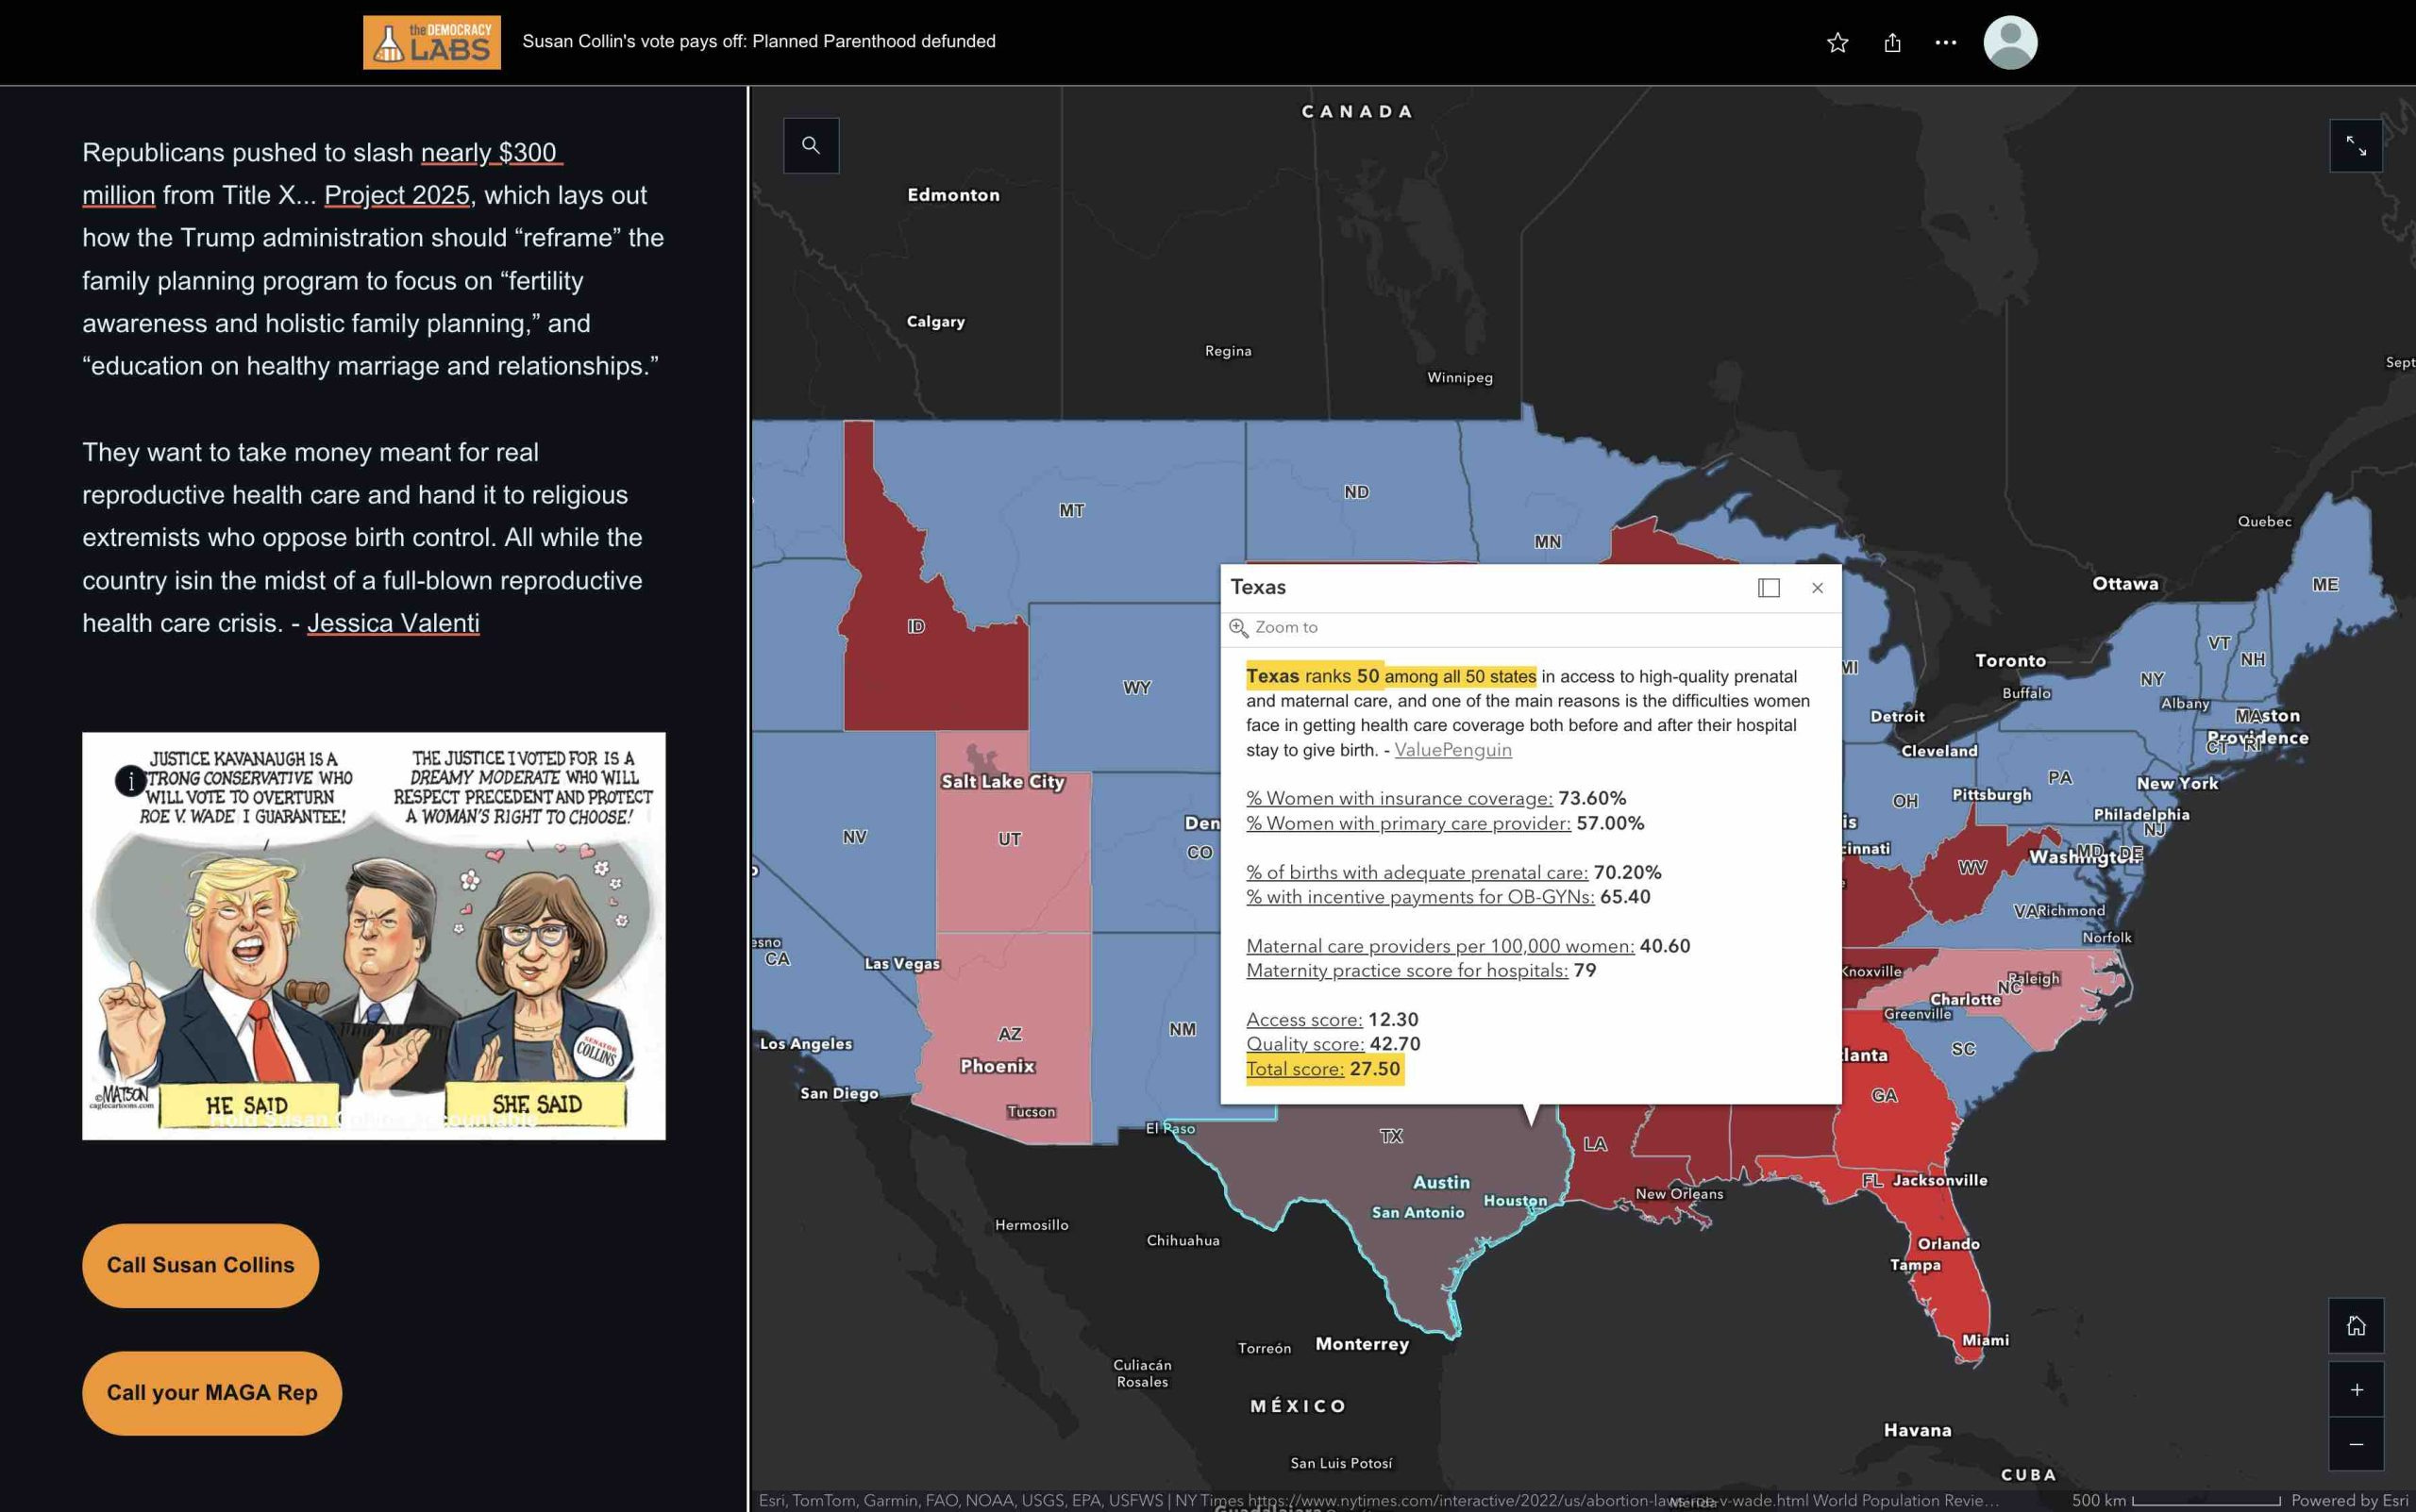Select Maine (ME) on the map
The image size is (2416, 1512).
(x=2325, y=584)
